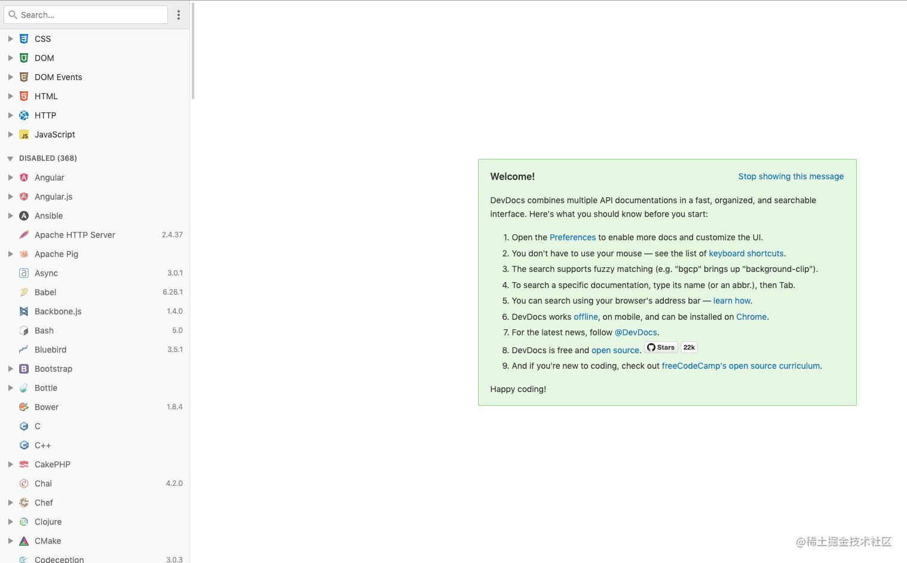907x563 pixels.
Task: Open the open source link
Action: click(x=615, y=350)
